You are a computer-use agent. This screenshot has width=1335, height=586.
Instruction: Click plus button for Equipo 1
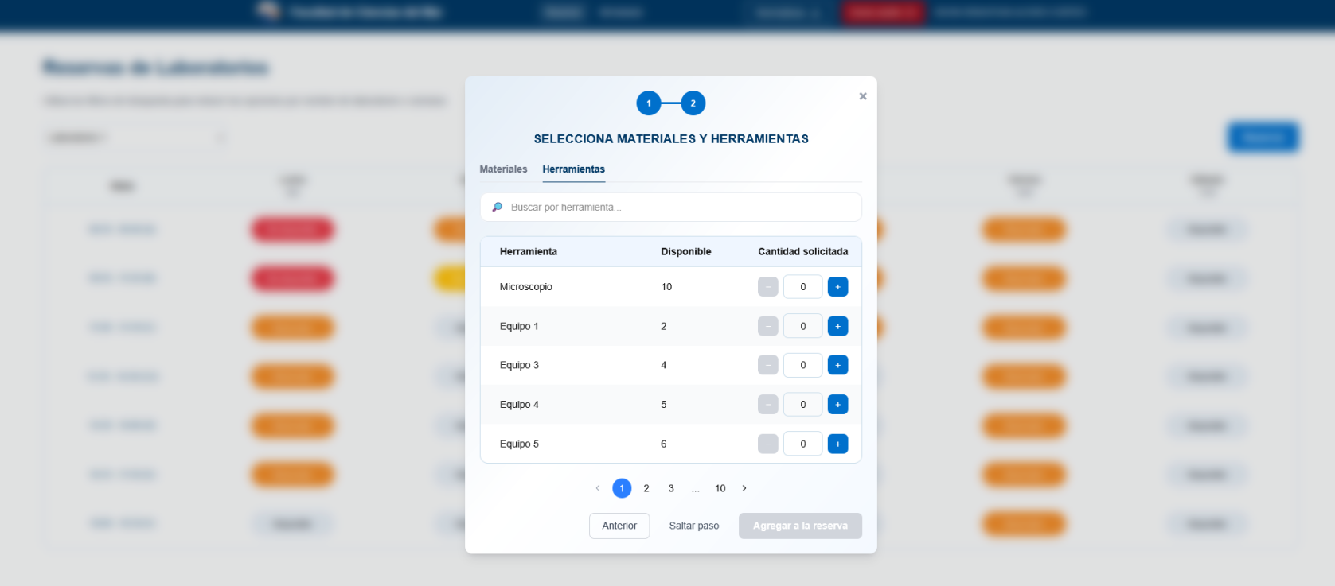tap(837, 326)
